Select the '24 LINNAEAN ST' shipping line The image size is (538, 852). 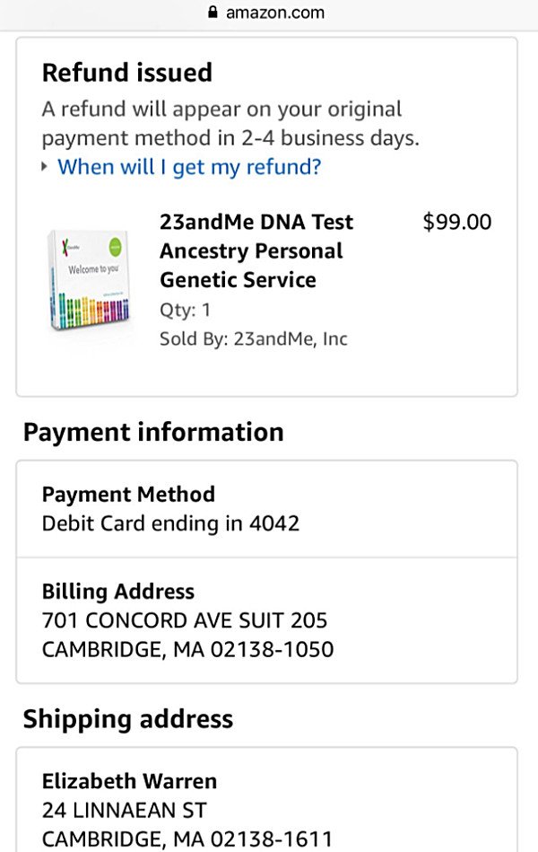[125, 810]
